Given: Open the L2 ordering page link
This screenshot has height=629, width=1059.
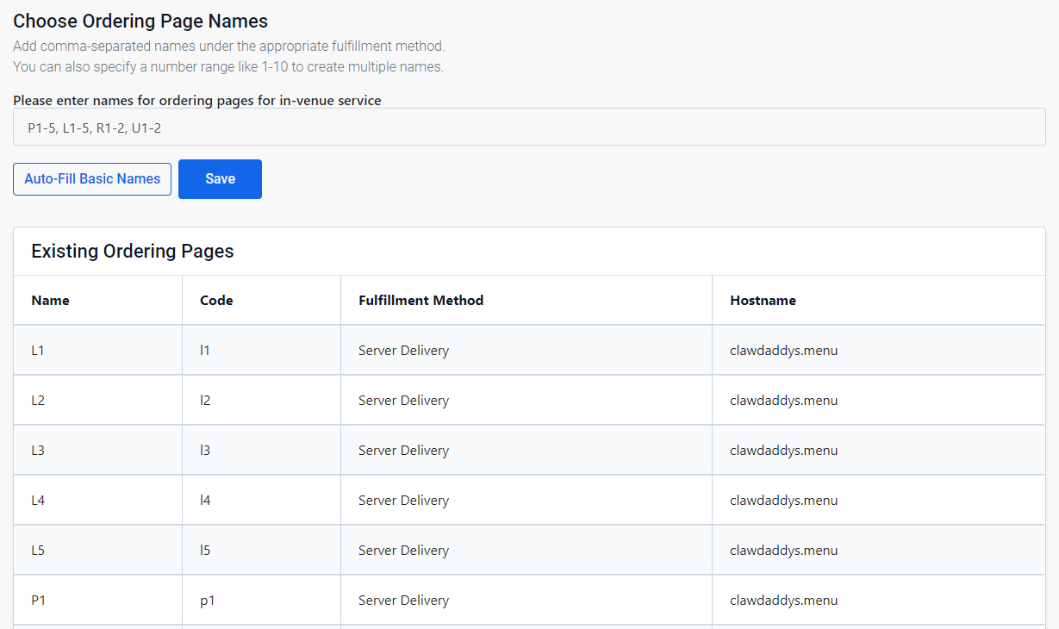Looking at the screenshot, I should click(x=38, y=400).
